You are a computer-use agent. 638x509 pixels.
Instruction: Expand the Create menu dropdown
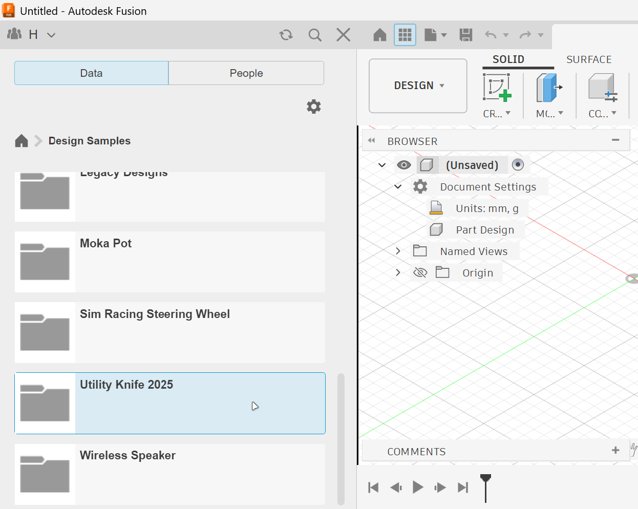click(497, 114)
